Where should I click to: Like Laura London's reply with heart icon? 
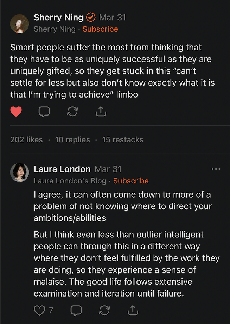[40, 310]
